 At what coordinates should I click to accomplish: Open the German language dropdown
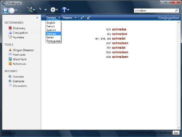pos(53,18)
